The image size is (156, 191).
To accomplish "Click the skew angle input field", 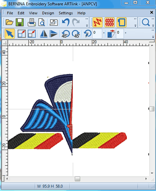I will pyautogui.click(x=120, y=34).
